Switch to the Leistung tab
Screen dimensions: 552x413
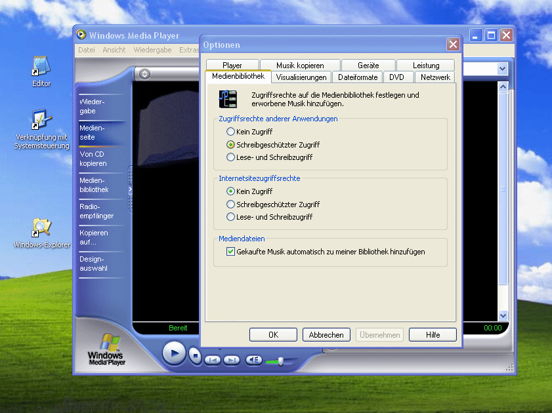tap(426, 66)
